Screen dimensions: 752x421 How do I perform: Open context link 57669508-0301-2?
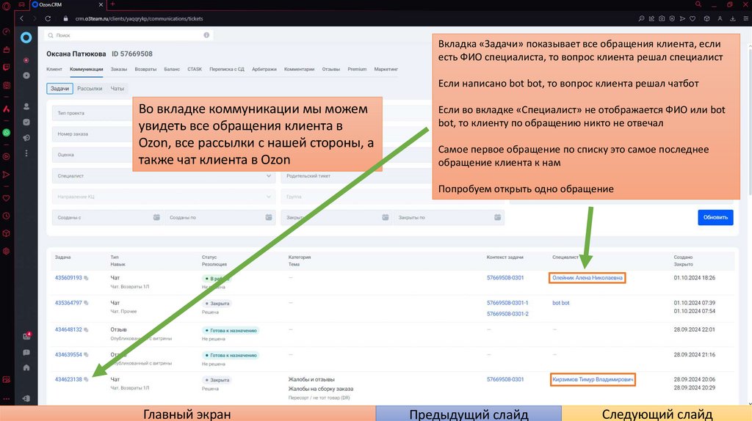pos(507,314)
